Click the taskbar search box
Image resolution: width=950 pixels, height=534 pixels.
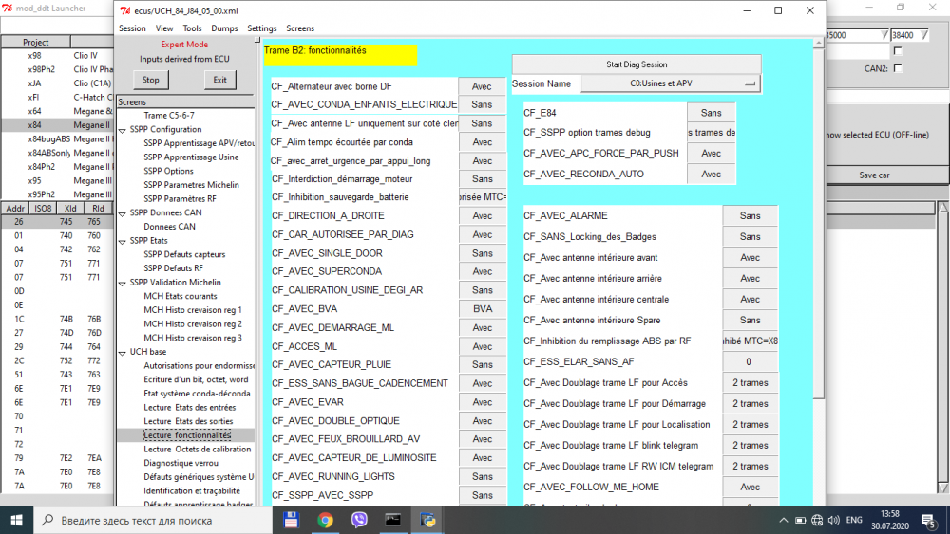153,520
